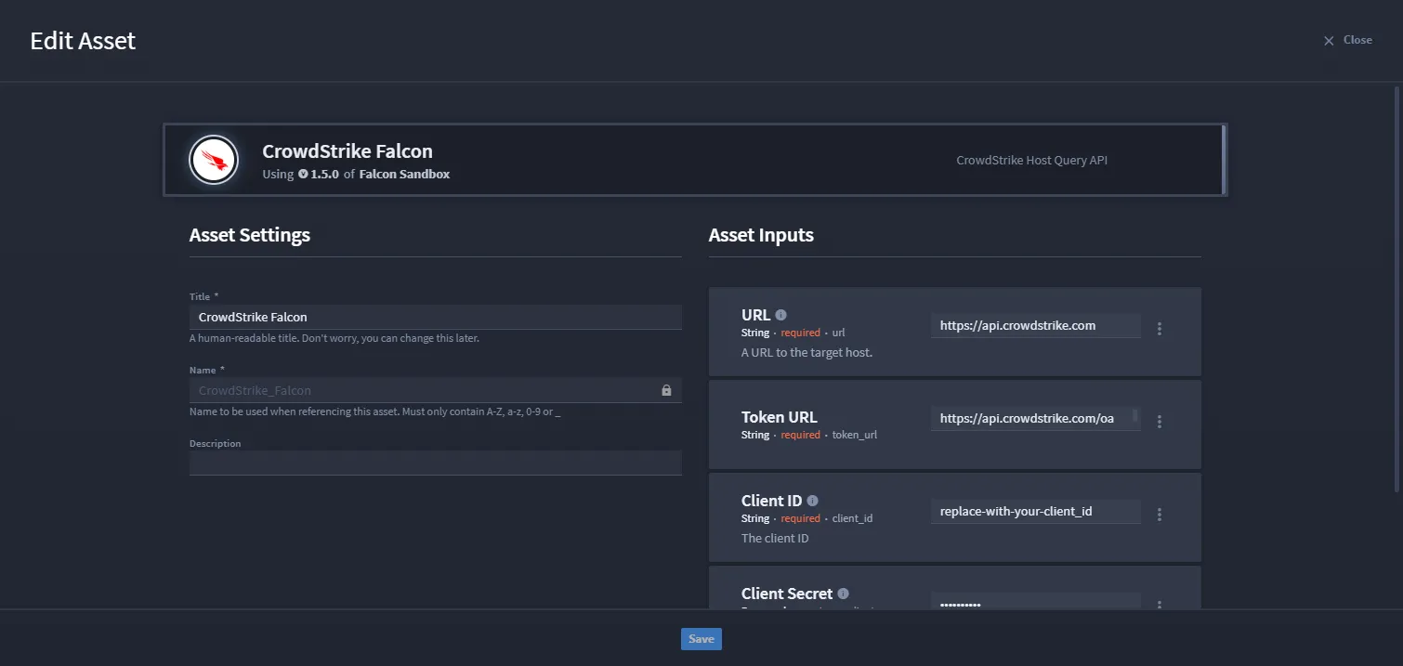The image size is (1403, 666).
Task: Open the three-dot menu for URL input
Action: tap(1159, 329)
